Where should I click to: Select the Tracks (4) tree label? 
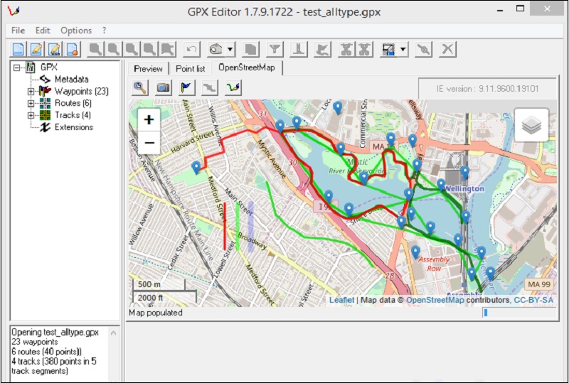point(73,115)
